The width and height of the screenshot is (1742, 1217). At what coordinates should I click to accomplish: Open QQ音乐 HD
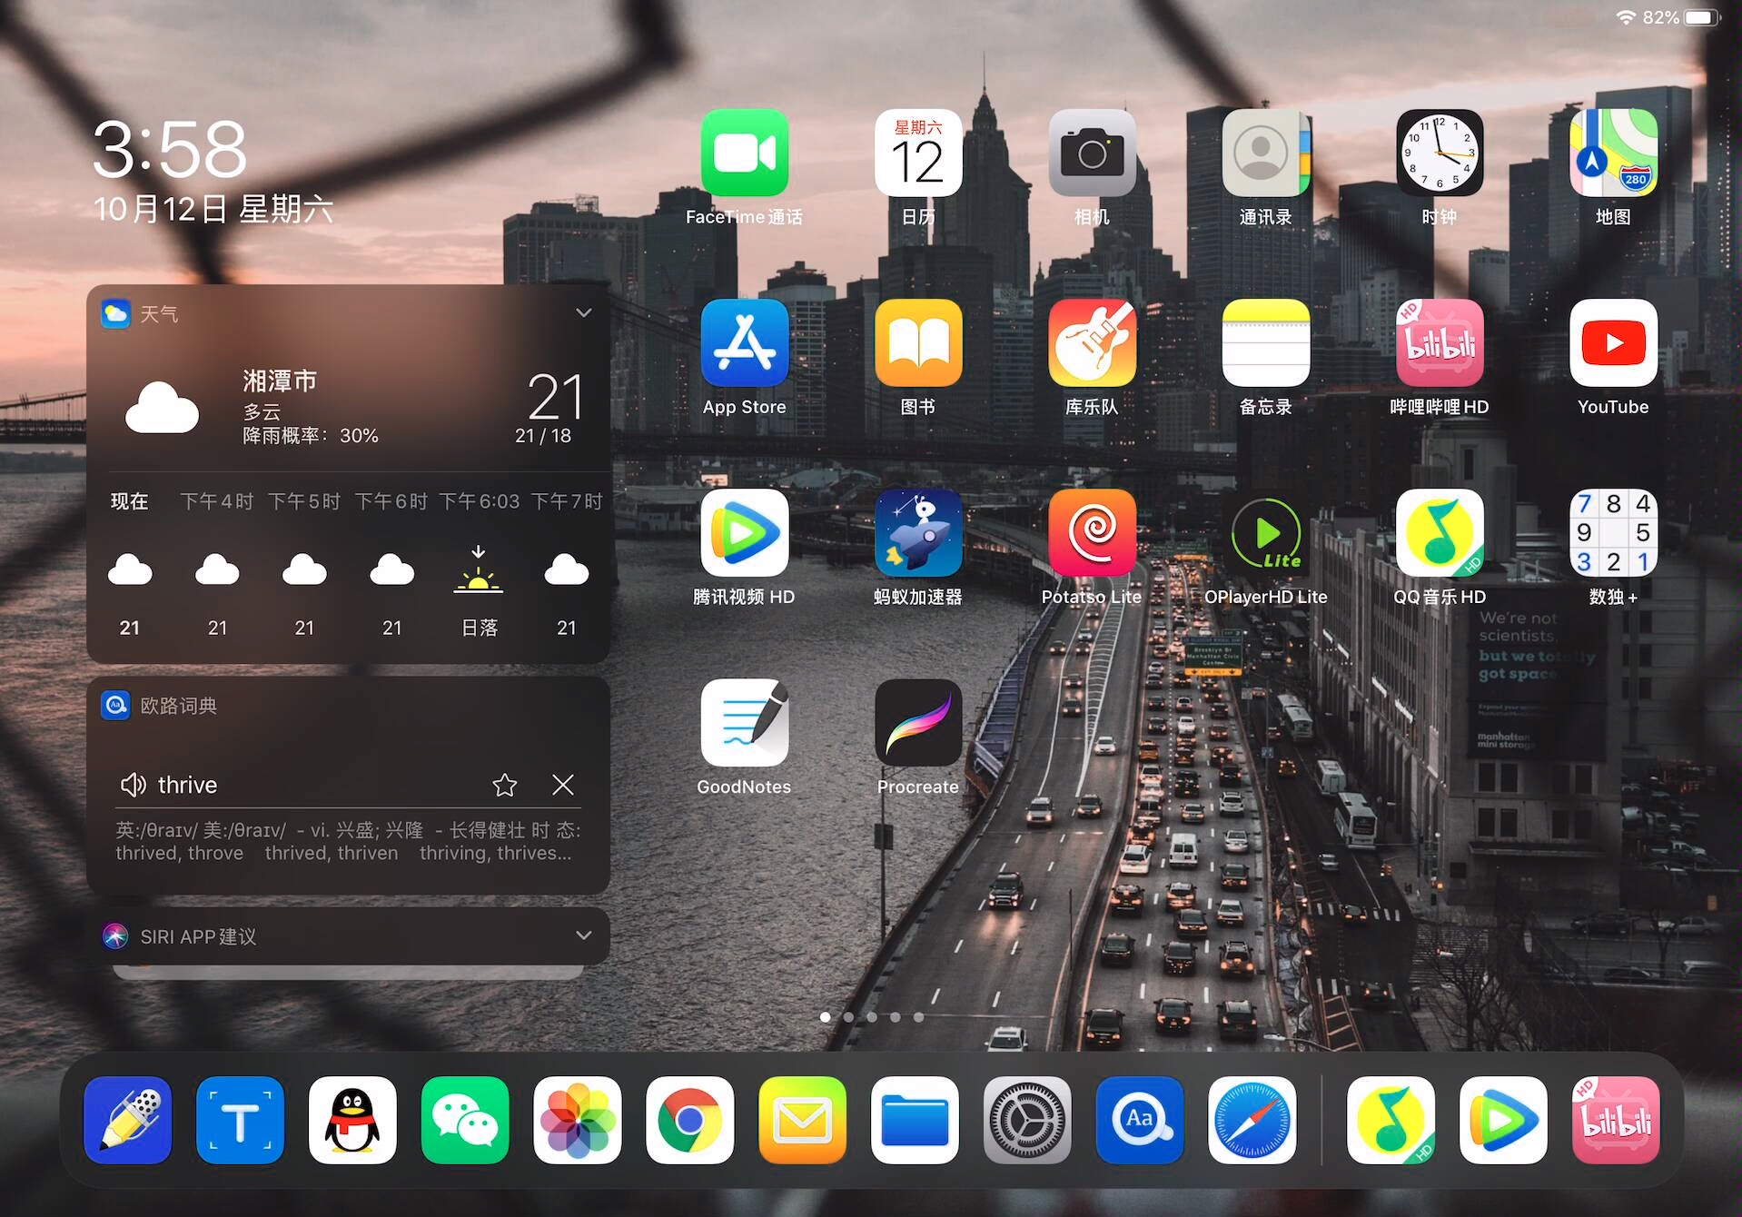(x=1440, y=533)
